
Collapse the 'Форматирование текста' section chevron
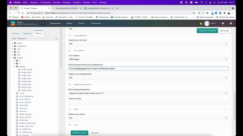pyautogui.click(x=70, y=85)
